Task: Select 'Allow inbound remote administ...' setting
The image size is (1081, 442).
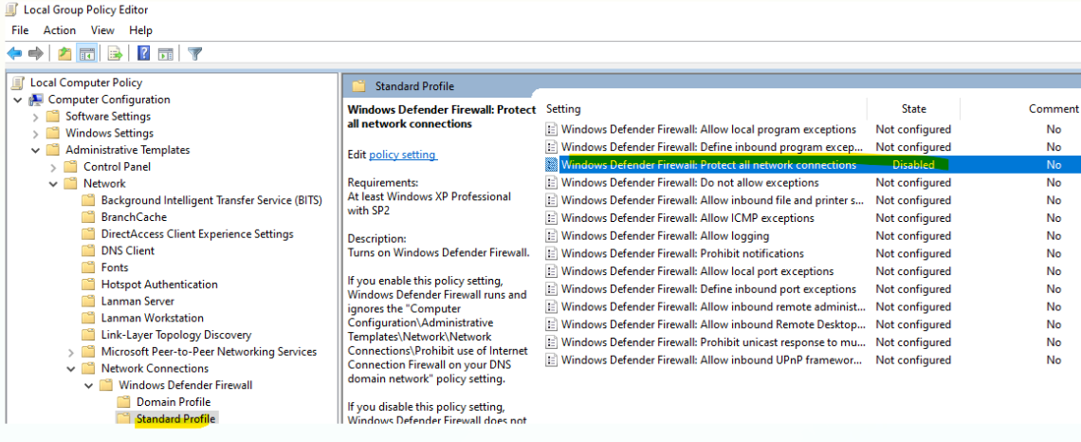Action: coord(713,307)
